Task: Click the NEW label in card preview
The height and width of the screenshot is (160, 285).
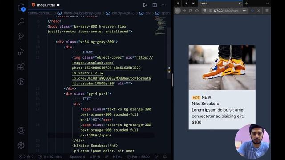Action: tap(206, 97)
